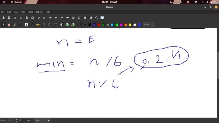Zoom out of the page
Image resolution: width=219 pixels, height=123 pixels.
[x=73, y=18]
